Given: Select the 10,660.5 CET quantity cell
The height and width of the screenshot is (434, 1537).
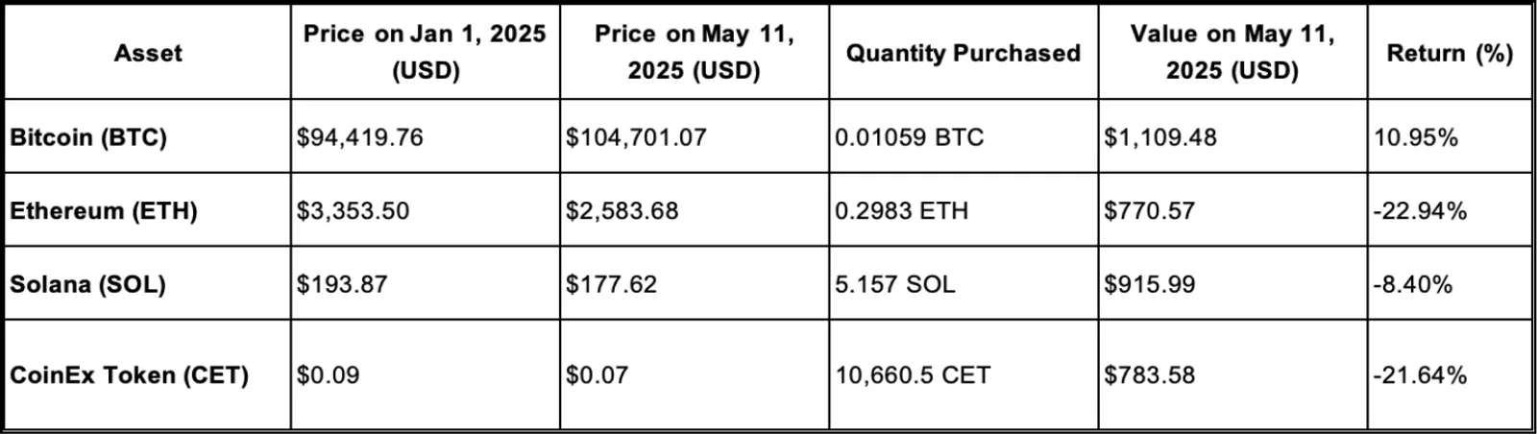Looking at the screenshot, I should [963, 374].
